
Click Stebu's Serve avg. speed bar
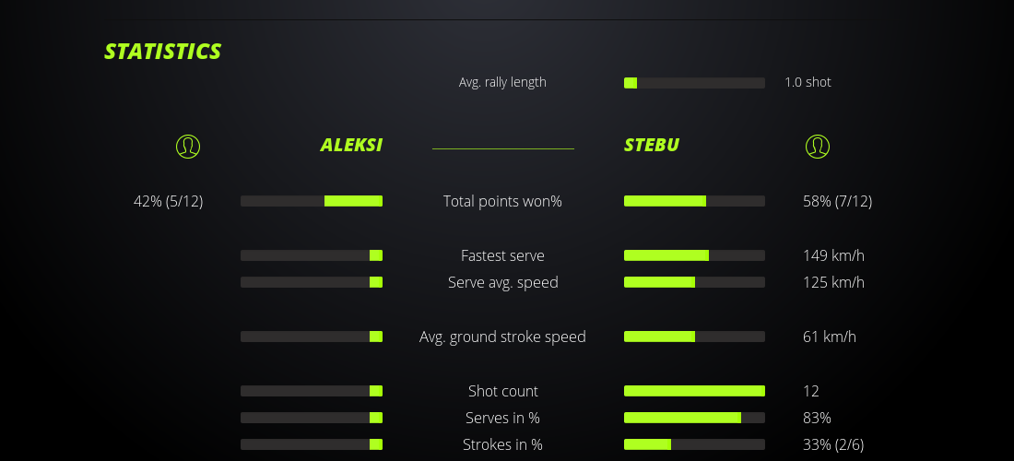[x=694, y=282]
